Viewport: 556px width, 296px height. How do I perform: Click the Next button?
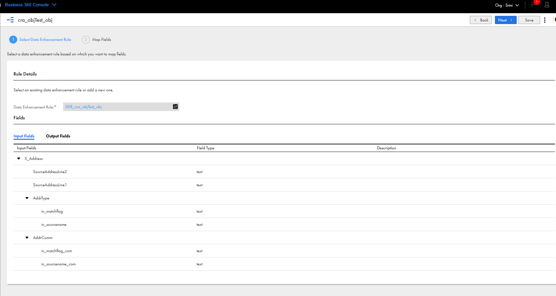505,20
